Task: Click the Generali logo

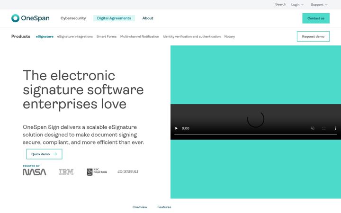Action: (x=128, y=172)
